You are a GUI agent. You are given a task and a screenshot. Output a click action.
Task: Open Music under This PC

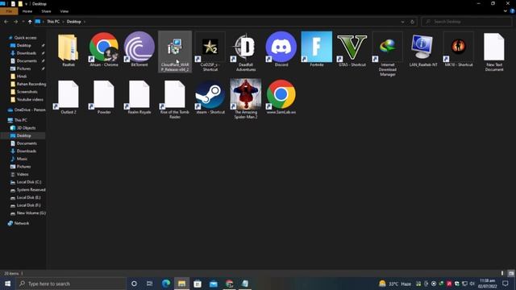22,159
